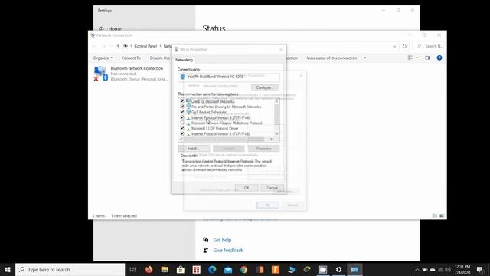The image size is (490, 276).
Task: Click Disable this network device in the toolbar
Action: pos(160,58)
